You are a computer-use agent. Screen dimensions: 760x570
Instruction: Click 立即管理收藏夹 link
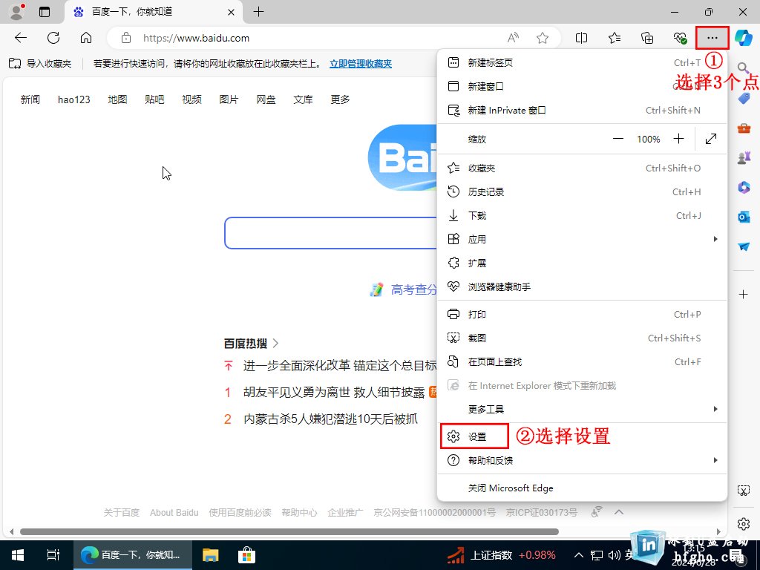pos(361,64)
